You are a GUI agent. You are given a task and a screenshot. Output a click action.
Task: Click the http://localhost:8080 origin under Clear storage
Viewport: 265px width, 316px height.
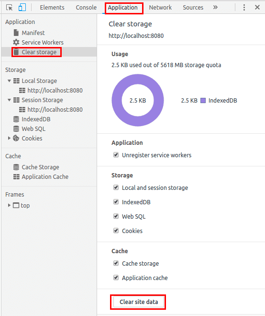pyautogui.click(x=136, y=35)
